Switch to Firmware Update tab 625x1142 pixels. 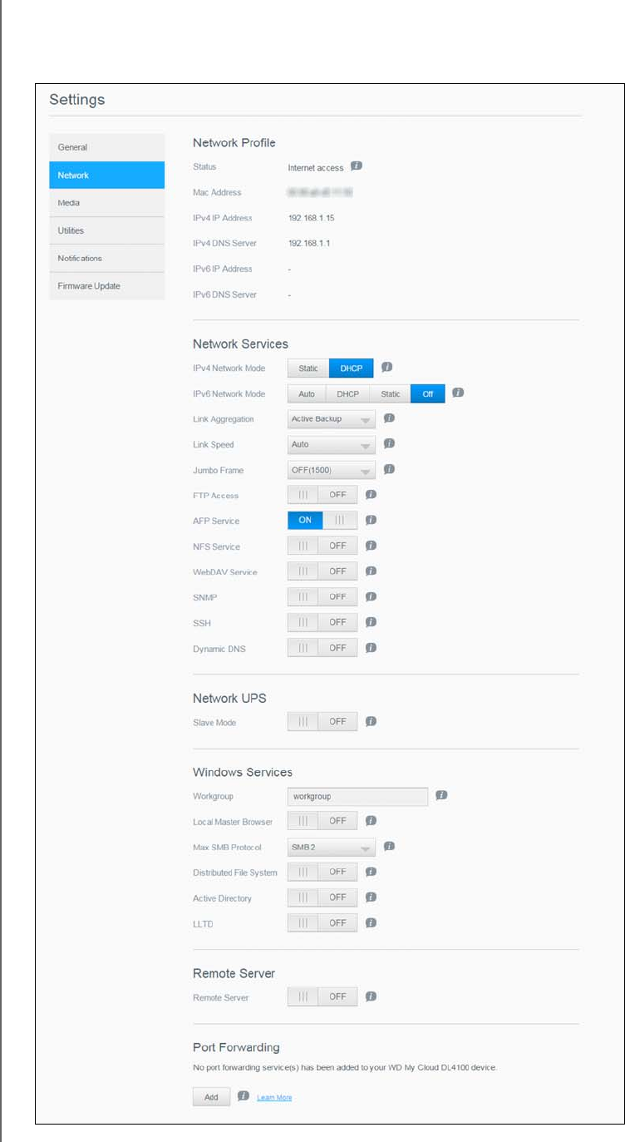pyautogui.click(x=106, y=286)
